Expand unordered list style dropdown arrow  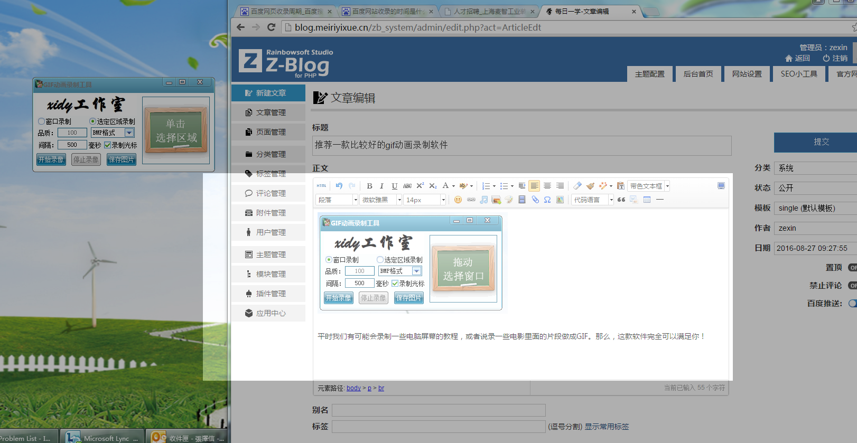tap(512, 186)
